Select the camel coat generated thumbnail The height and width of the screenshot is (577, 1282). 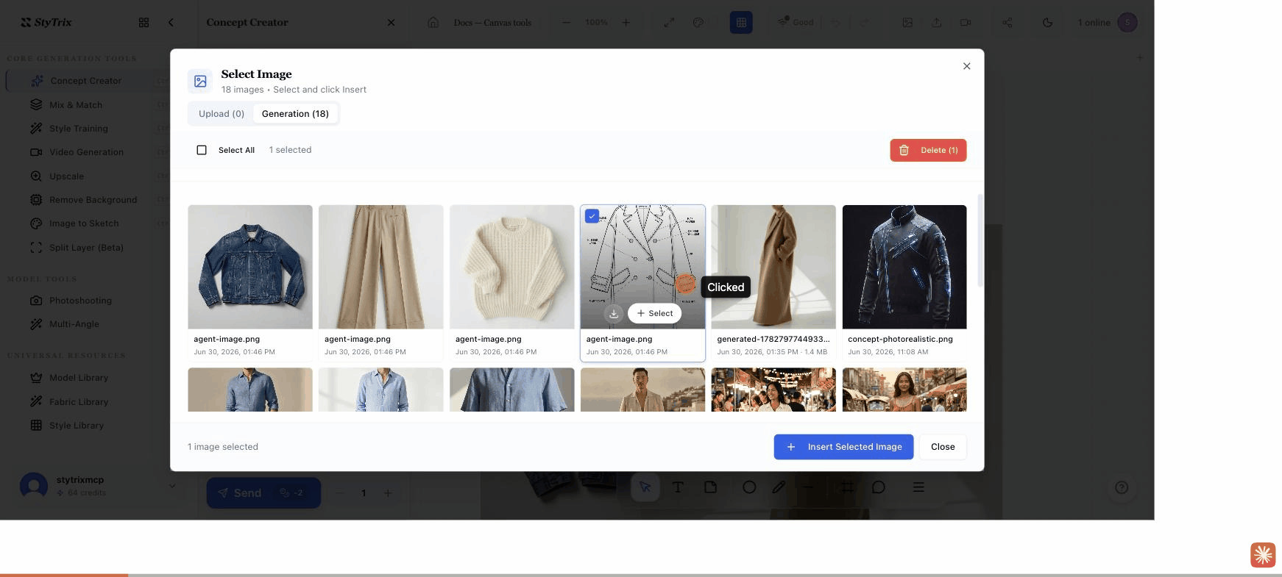pyautogui.click(x=773, y=267)
